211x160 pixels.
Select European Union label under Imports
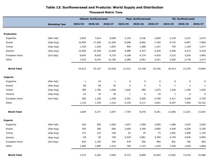[14, 98]
